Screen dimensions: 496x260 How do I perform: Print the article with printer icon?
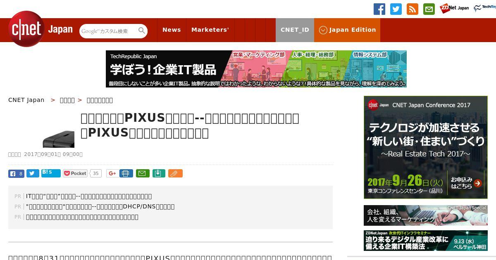pyautogui.click(x=126, y=173)
